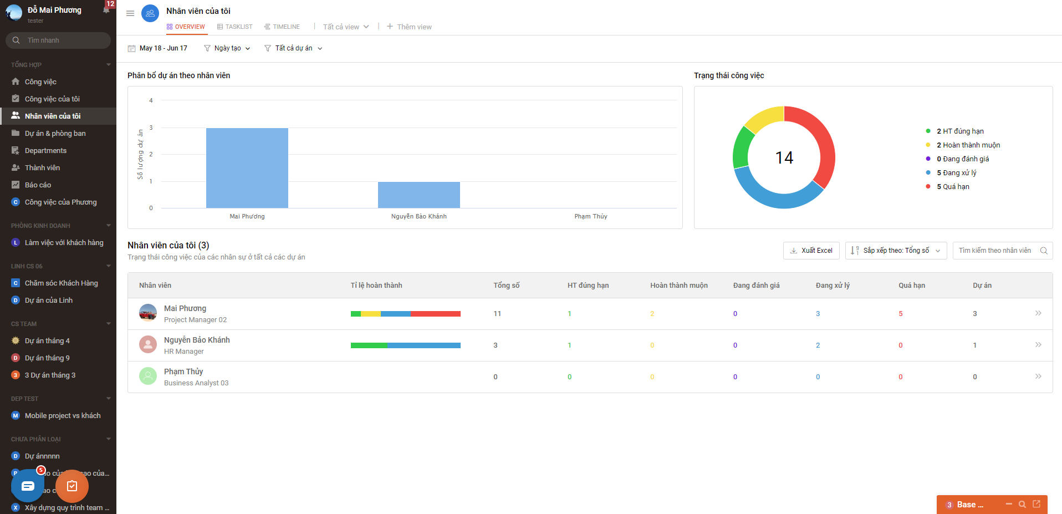Click the magnifier in employee search box

(x=1044, y=251)
